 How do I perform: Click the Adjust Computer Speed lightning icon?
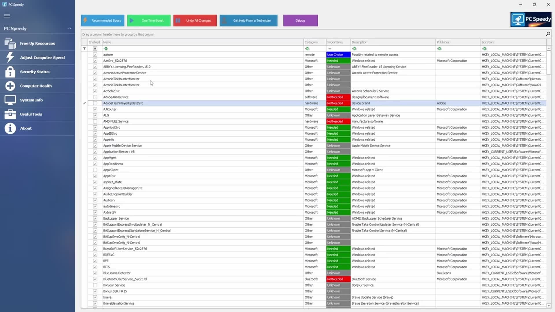tap(10, 57)
